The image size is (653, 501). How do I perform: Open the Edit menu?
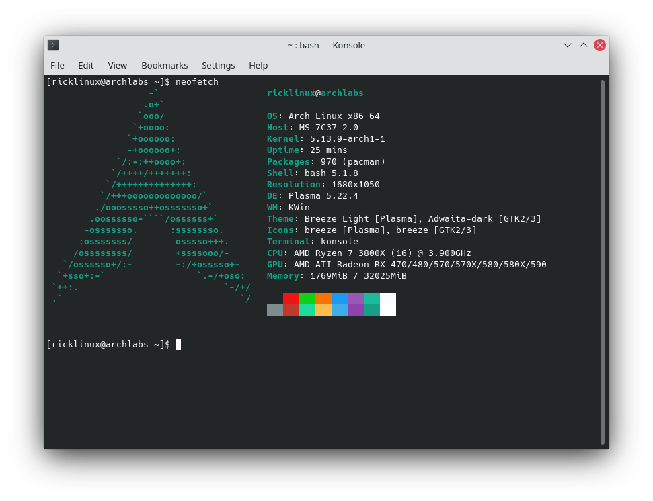pos(85,65)
